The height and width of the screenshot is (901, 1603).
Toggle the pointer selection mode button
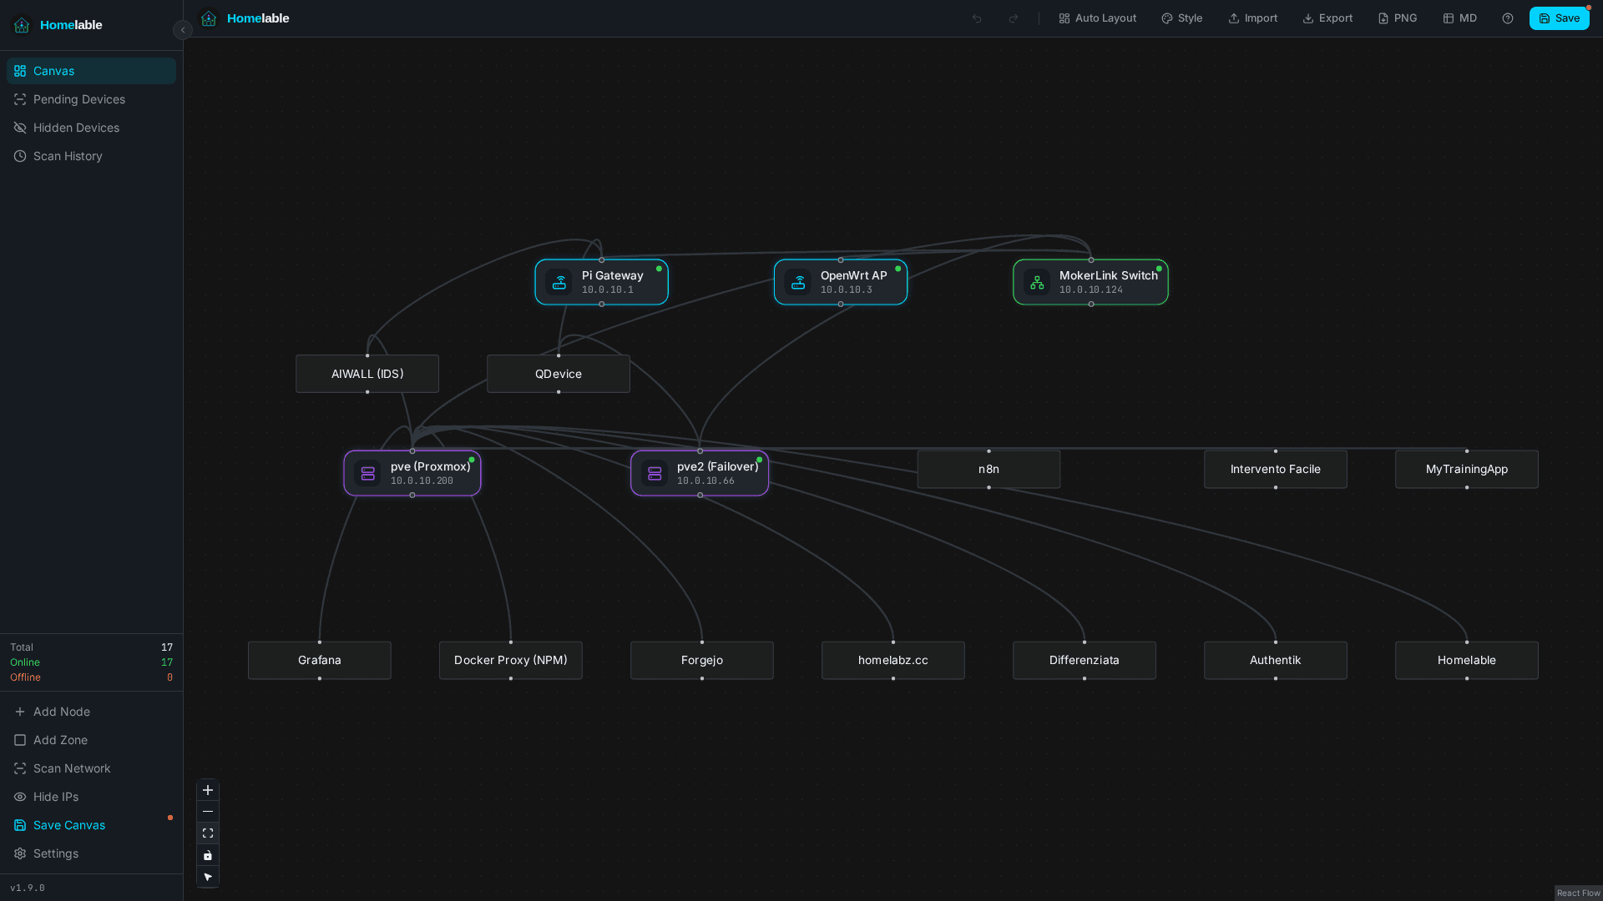tap(208, 877)
